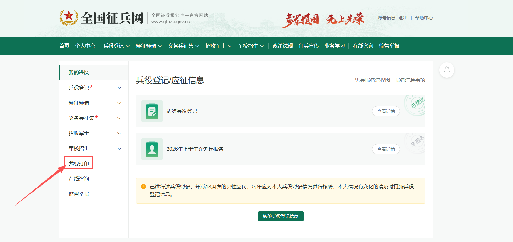The width and height of the screenshot is (513, 242).
Task: Open 政策法规 navigation item
Action: pyautogui.click(x=283, y=46)
